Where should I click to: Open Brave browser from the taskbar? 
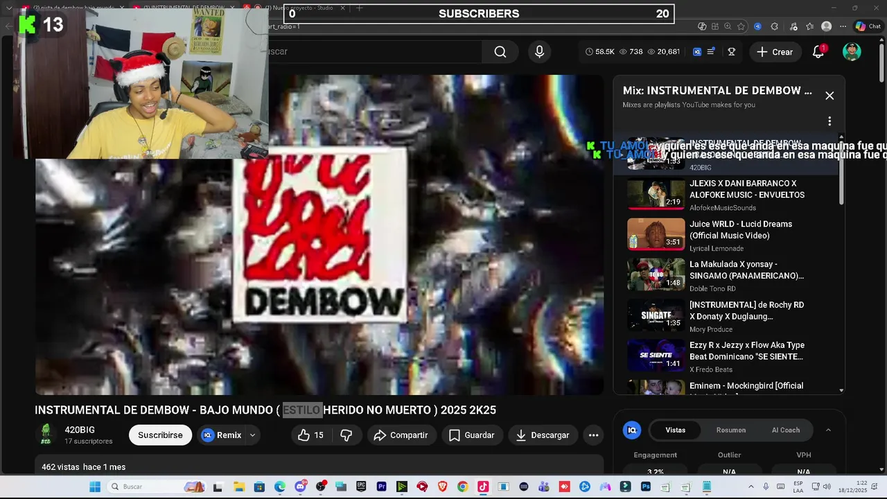[442, 487]
